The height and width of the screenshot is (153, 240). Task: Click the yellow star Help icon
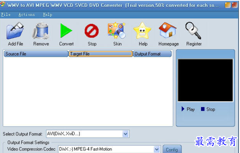[142, 30]
